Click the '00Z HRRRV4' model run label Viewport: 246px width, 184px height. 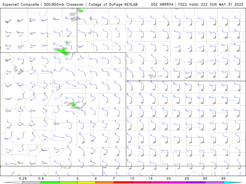[162, 4]
